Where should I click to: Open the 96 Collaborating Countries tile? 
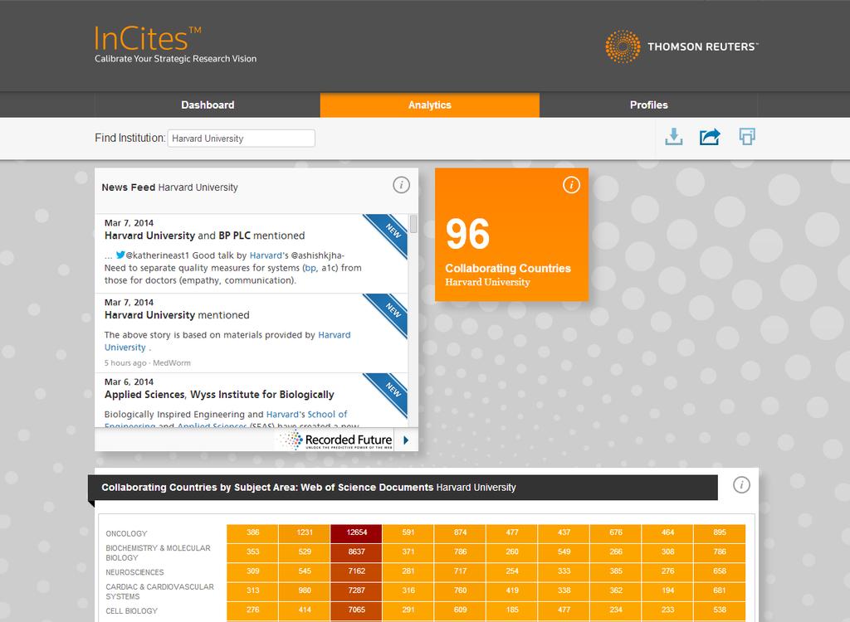(x=511, y=235)
